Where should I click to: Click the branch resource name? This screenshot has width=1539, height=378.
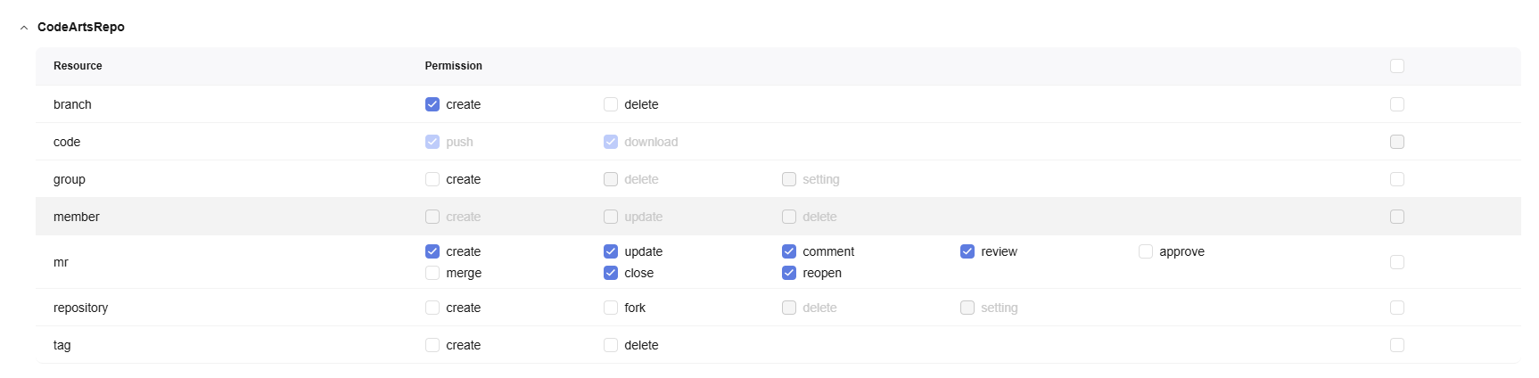pyautogui.click(x=72, y=104)
